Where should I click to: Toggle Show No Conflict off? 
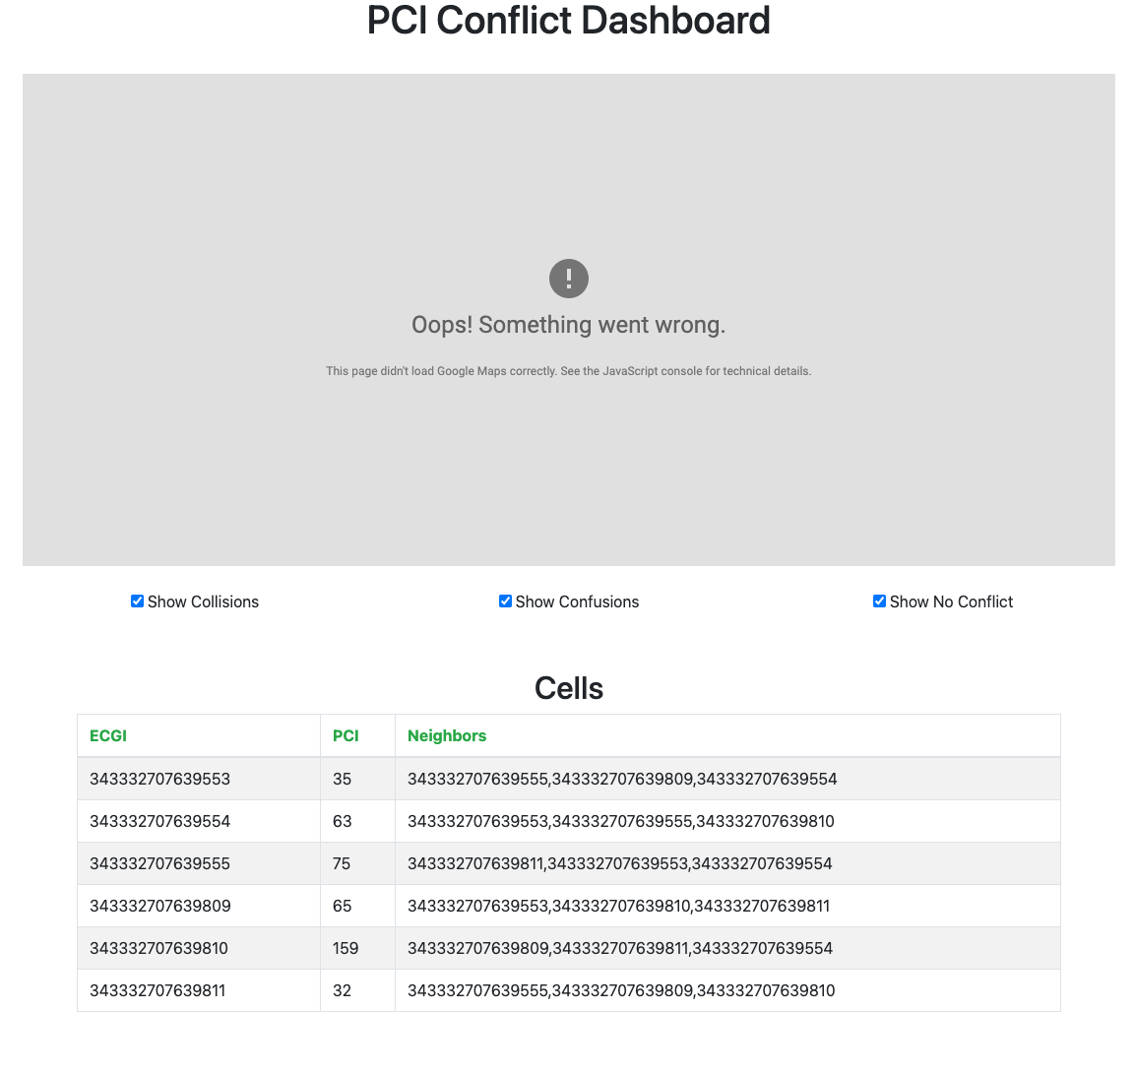[x=879, y=600]
